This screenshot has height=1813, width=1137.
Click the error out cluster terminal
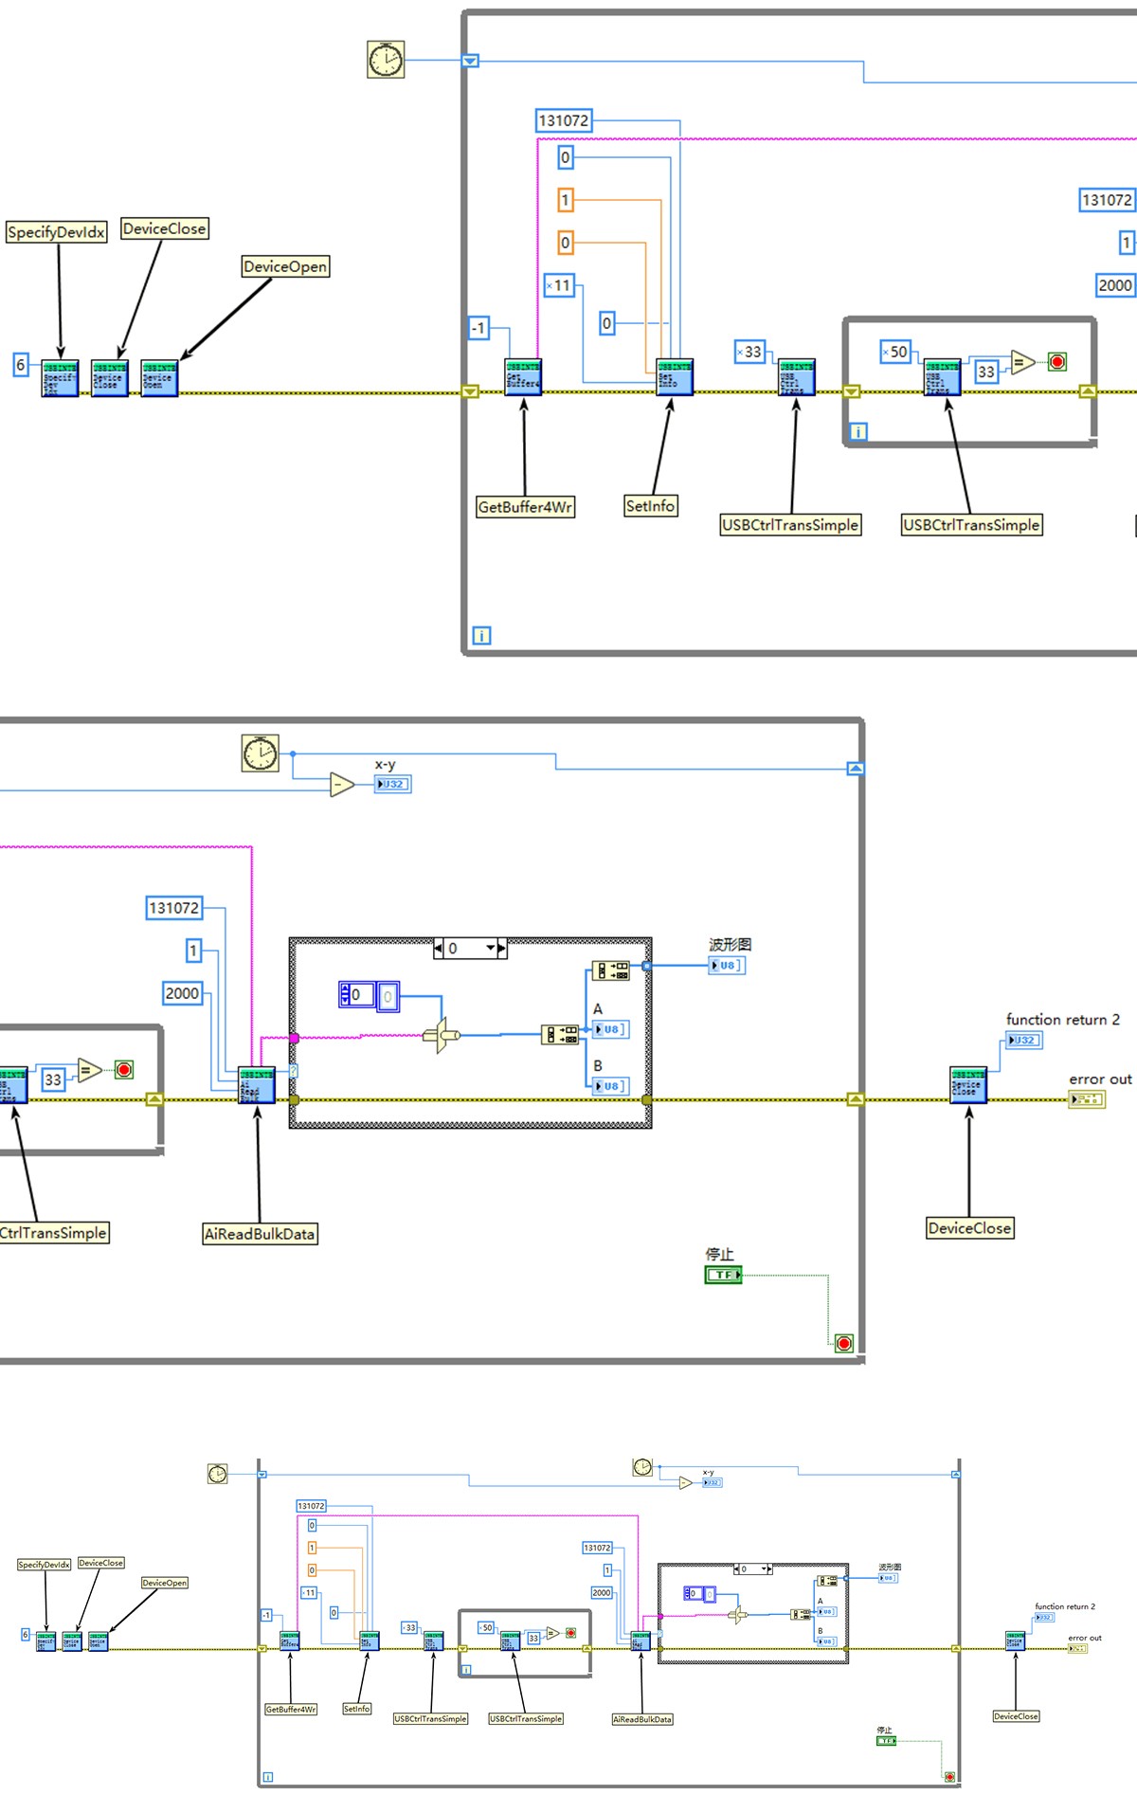pyautogui.click(x=1087, y=1099)
